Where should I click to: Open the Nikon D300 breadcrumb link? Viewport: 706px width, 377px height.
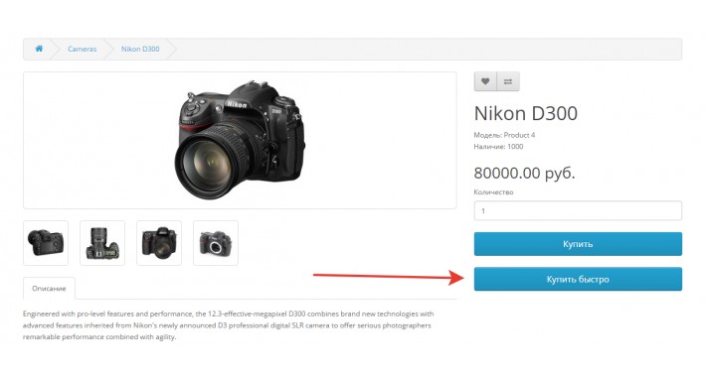click(x=140, y=49)
